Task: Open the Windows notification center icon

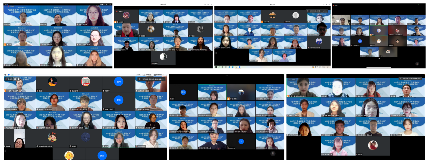Action: coord(328,67)
